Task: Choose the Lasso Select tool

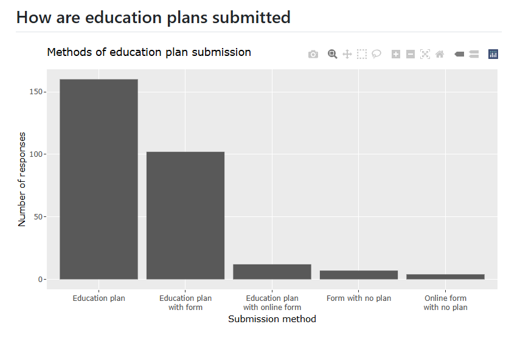Action: click(376, 54)
